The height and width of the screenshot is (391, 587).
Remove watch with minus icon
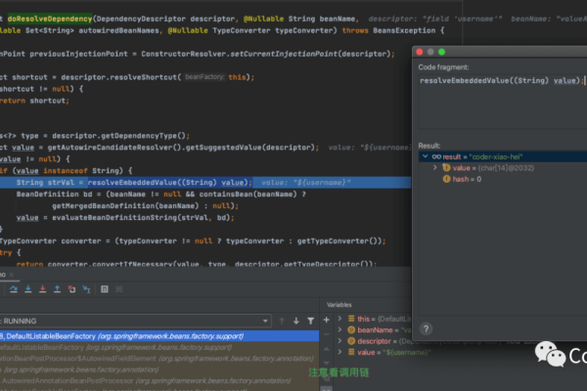pyautogui.click(x=327, y=334)
